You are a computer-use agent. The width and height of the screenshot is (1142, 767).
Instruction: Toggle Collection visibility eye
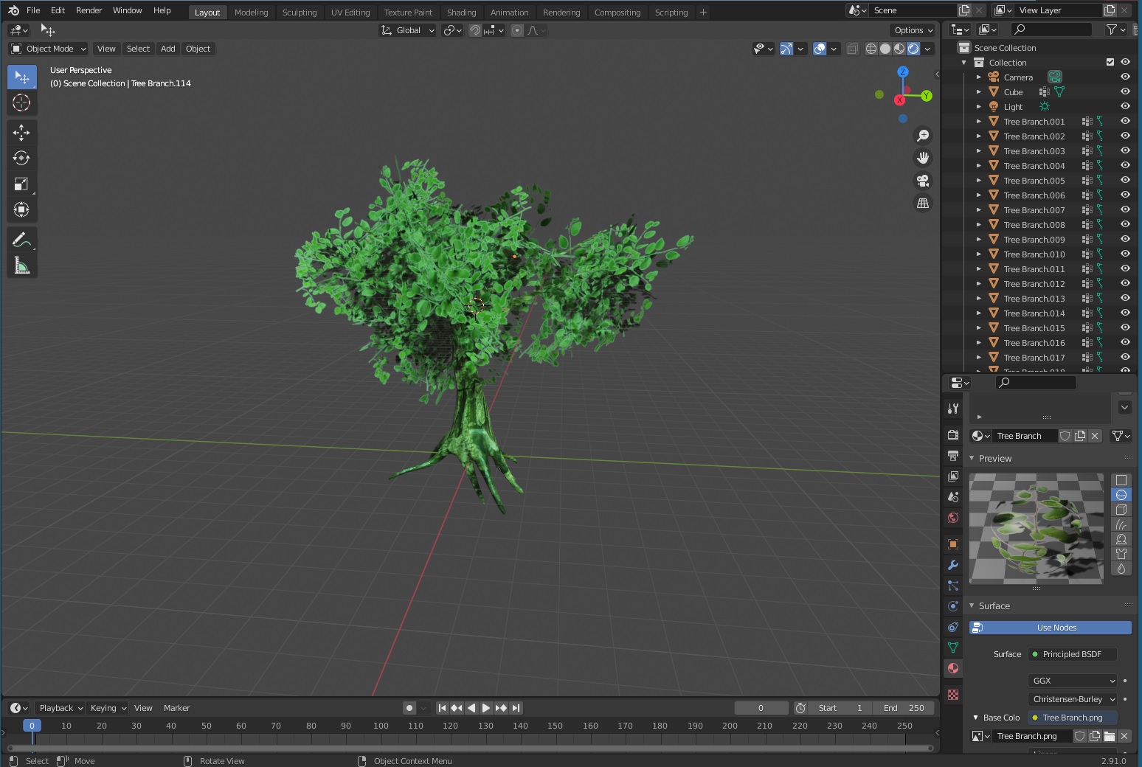1125,62
